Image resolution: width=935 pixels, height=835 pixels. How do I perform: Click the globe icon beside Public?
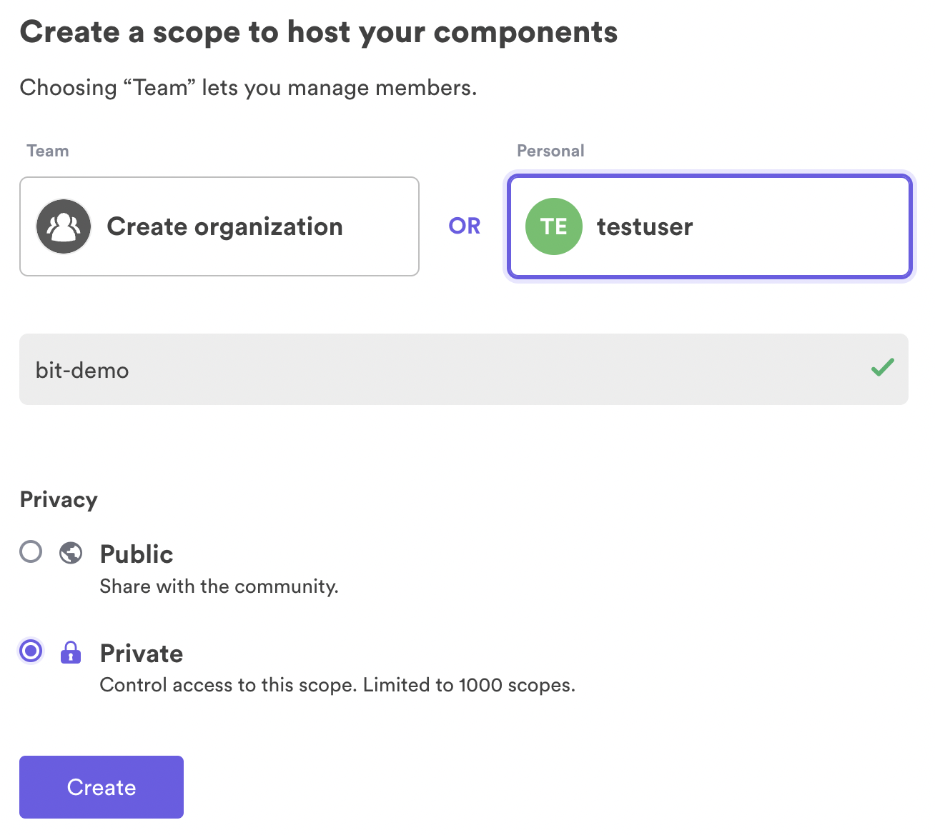point(71,553)
